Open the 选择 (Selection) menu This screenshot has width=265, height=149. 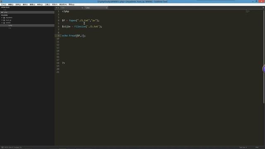pos(18,5)
